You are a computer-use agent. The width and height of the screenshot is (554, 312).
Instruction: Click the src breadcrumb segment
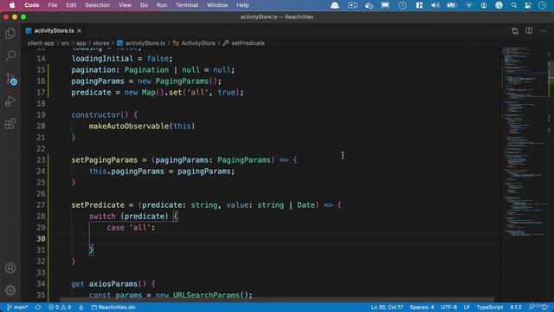[x=65, y=43]
